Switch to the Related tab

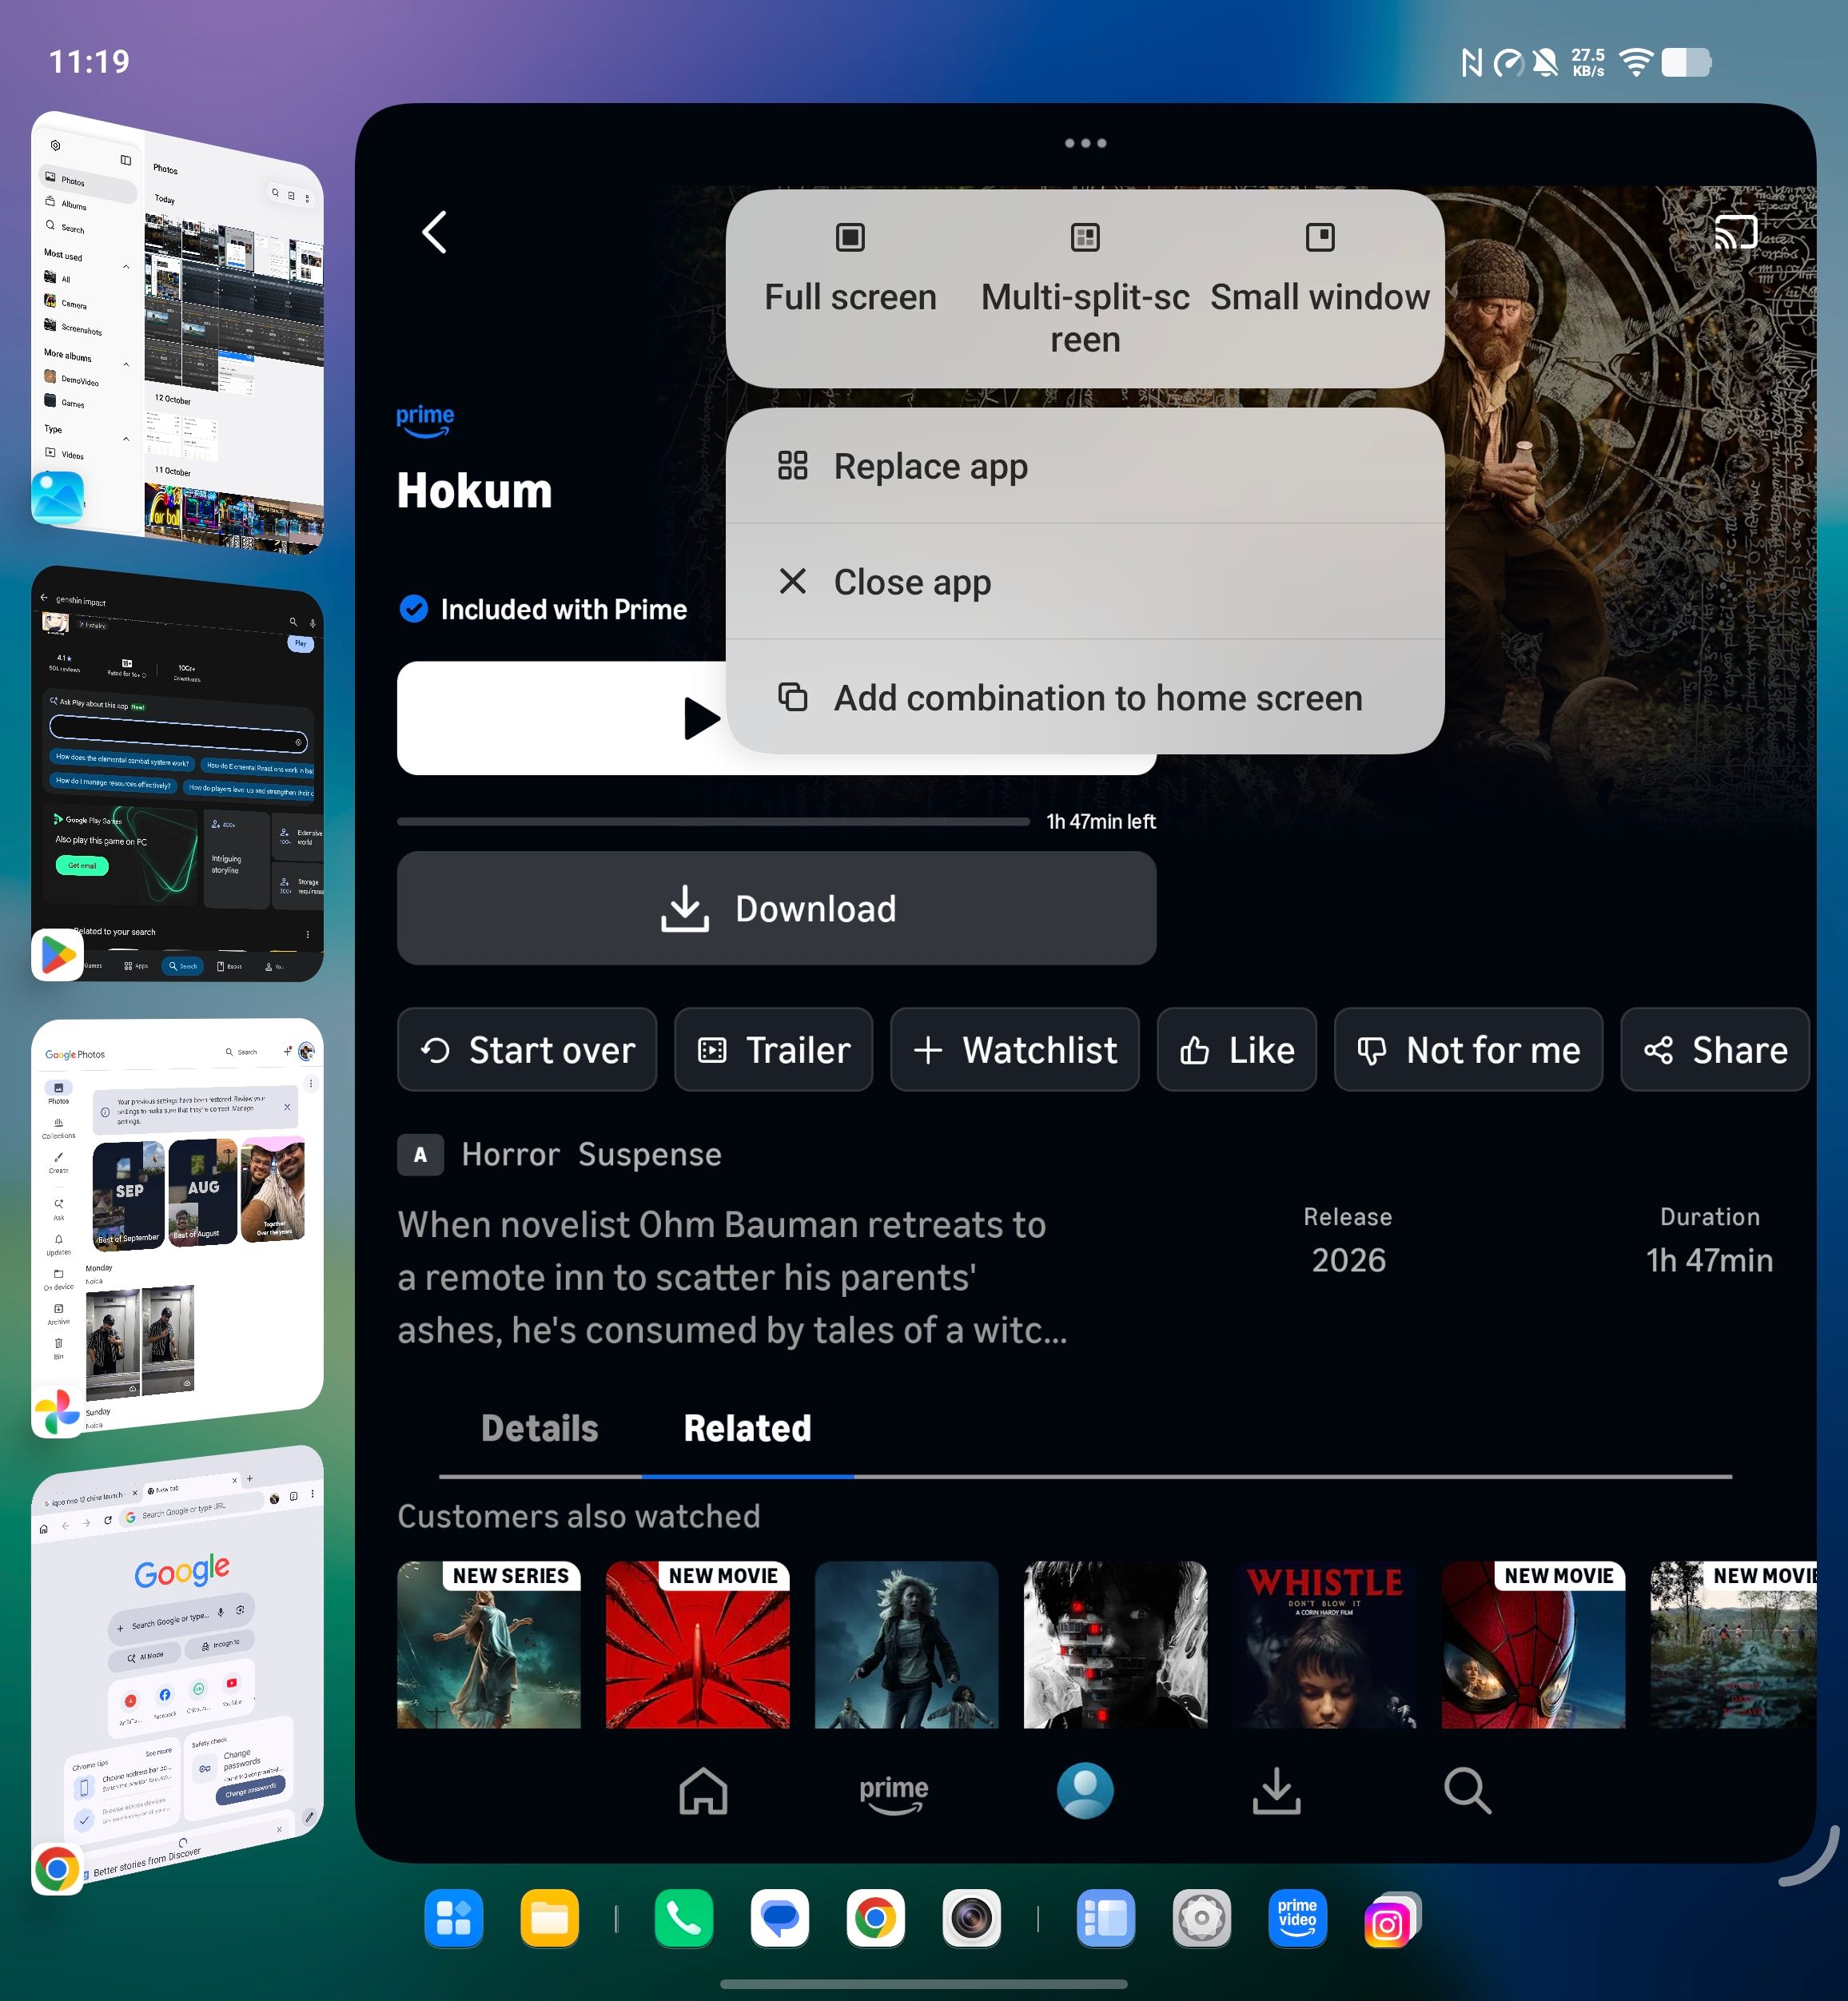747,1428
